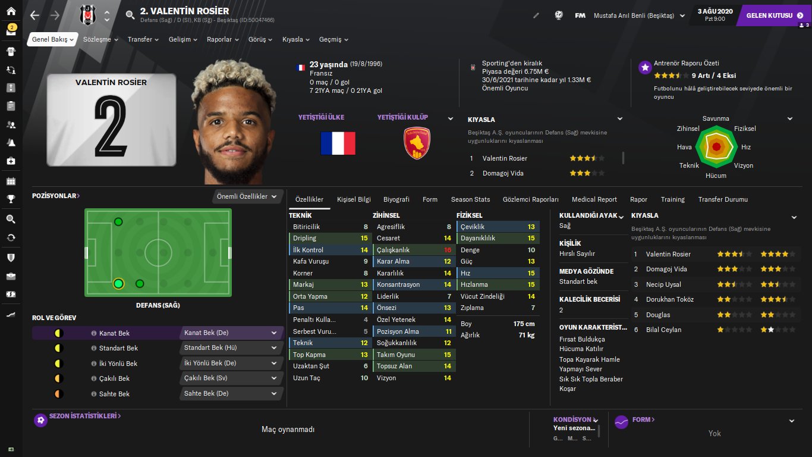The height and width of the screenshot is (457, 812).
Task: Open the calendar schedule icon in sidebar
Action: (x=11, y=181)
